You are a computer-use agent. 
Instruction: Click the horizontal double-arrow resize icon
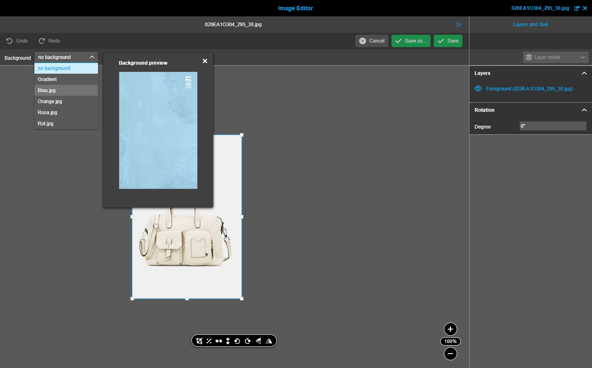coord(219,341)
